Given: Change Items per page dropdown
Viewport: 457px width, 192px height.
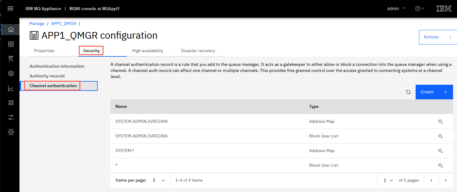Looking at the screenshot, I should 159,180.
